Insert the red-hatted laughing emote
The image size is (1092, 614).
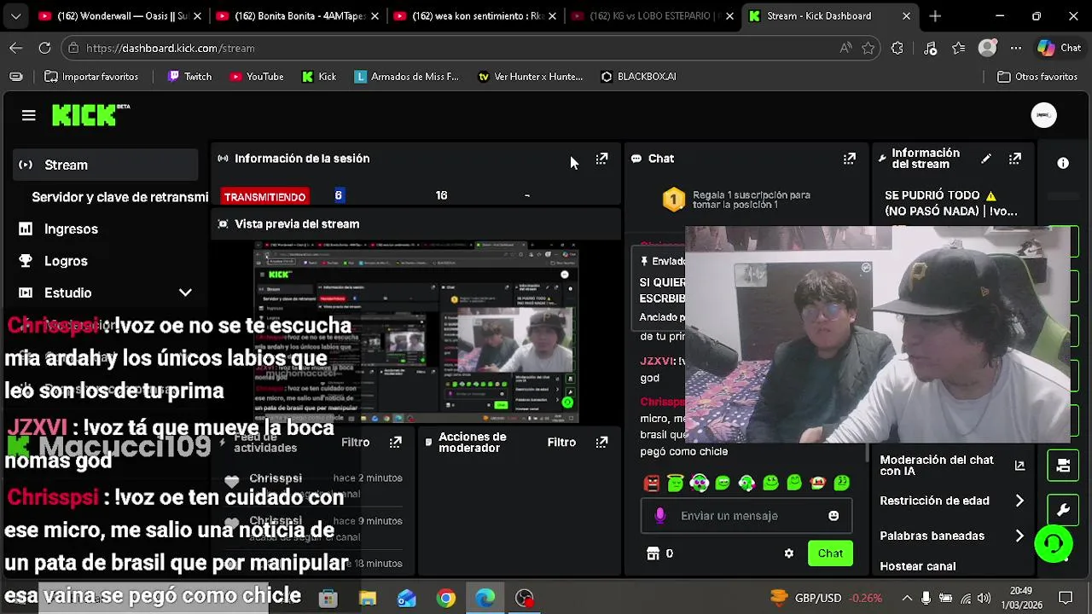tap(818, 484)
